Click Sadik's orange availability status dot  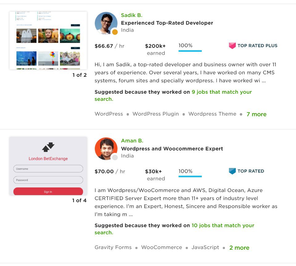click(x=115, y=32)
